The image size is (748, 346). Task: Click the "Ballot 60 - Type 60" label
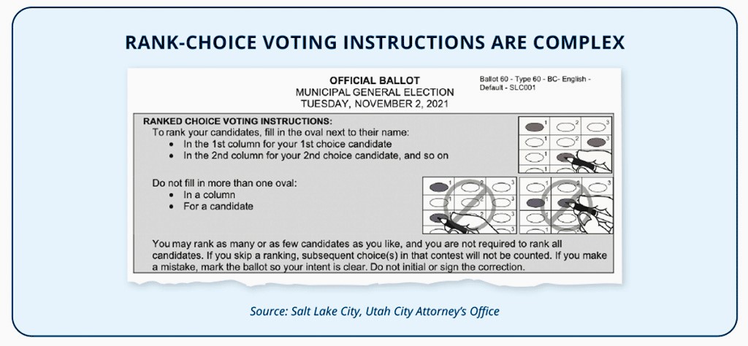pyautogui.click(x=535, y=78)
